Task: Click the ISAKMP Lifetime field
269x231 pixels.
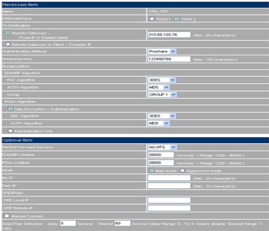Action: (x=161, y=155)
